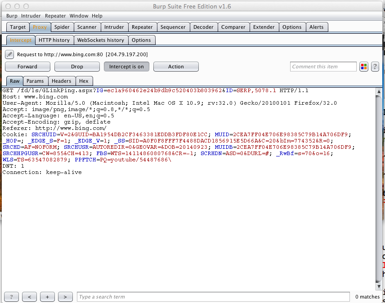Switch to the Extender tab
This screenshot has width=385, height=303.
264,27
